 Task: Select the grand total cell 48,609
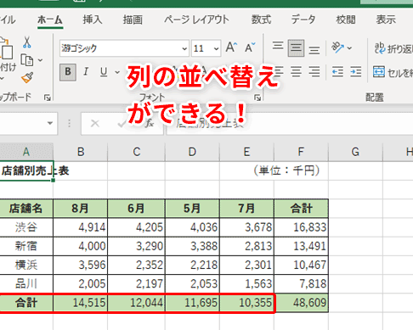[x=301, y=303]
